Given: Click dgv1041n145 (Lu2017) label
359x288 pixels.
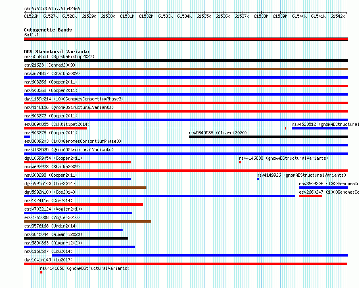Looking at the screenshot, I should click(48, 260).
